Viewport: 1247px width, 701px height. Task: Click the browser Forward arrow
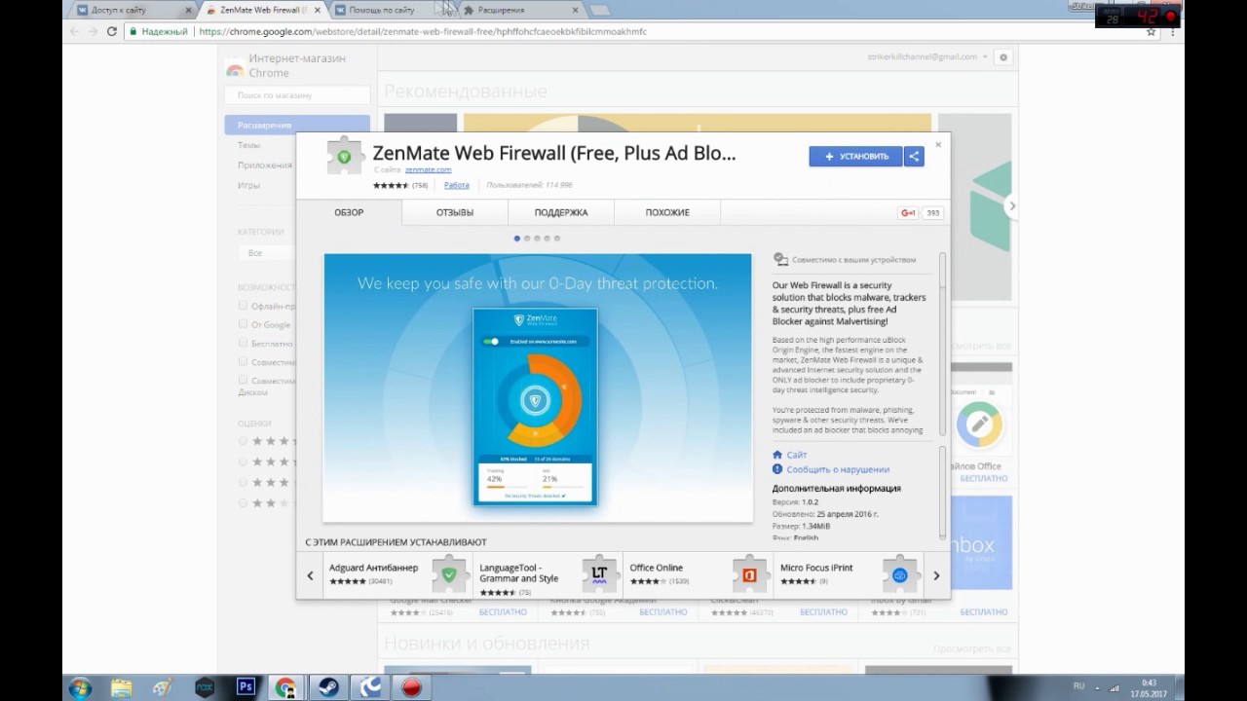[x=94, y=31]
